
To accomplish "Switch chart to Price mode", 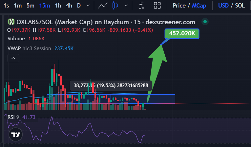I will [x=179, y=6].
